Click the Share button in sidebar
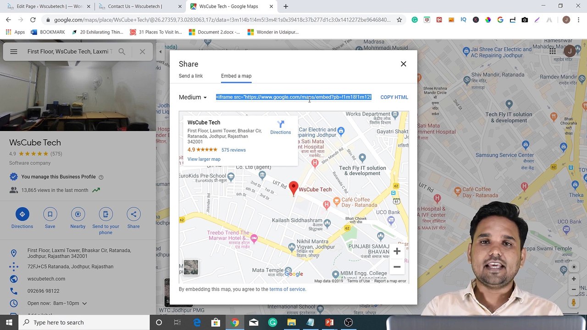 tap(133, 218)
